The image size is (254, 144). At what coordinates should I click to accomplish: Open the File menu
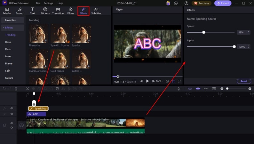click(x=38, y=3)
